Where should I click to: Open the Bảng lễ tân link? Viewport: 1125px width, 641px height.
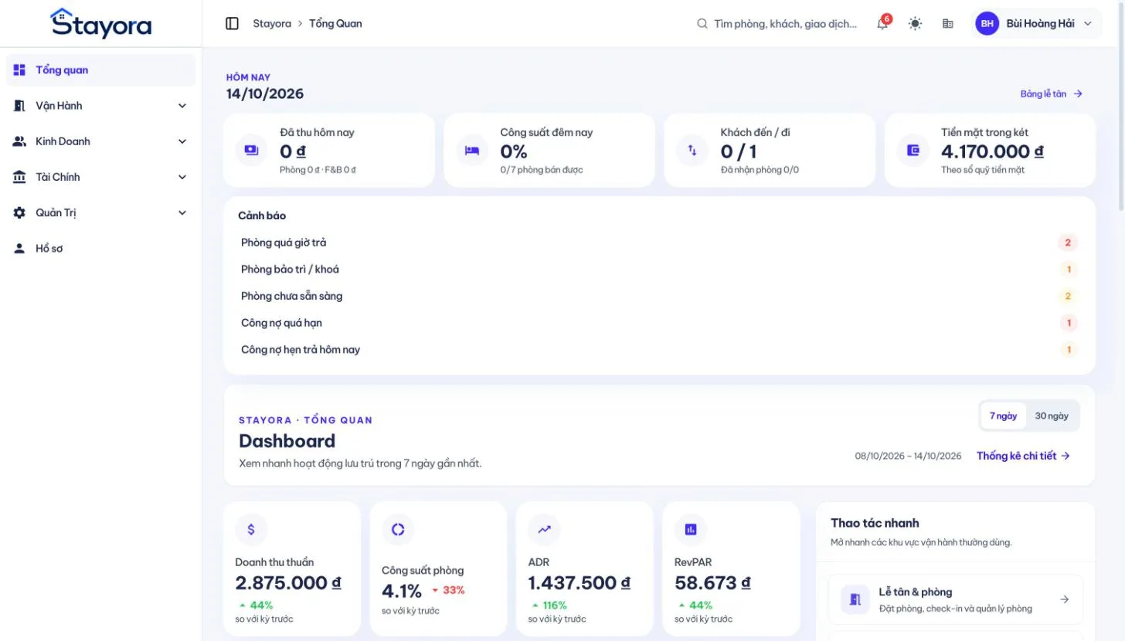[1052, 93]
